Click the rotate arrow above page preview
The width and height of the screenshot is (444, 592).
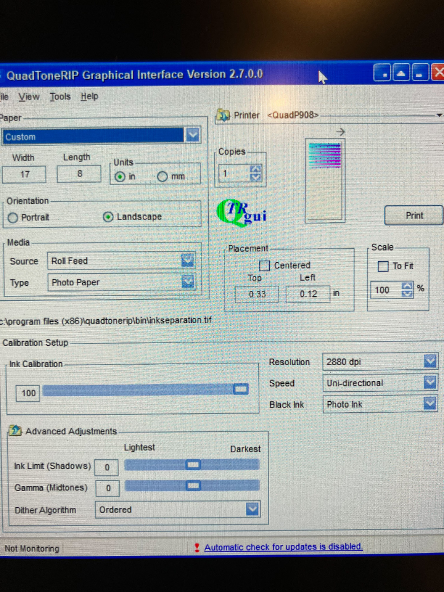(341, 132)
